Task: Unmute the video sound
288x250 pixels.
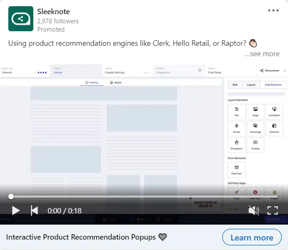Action: [x=253, y=210]
